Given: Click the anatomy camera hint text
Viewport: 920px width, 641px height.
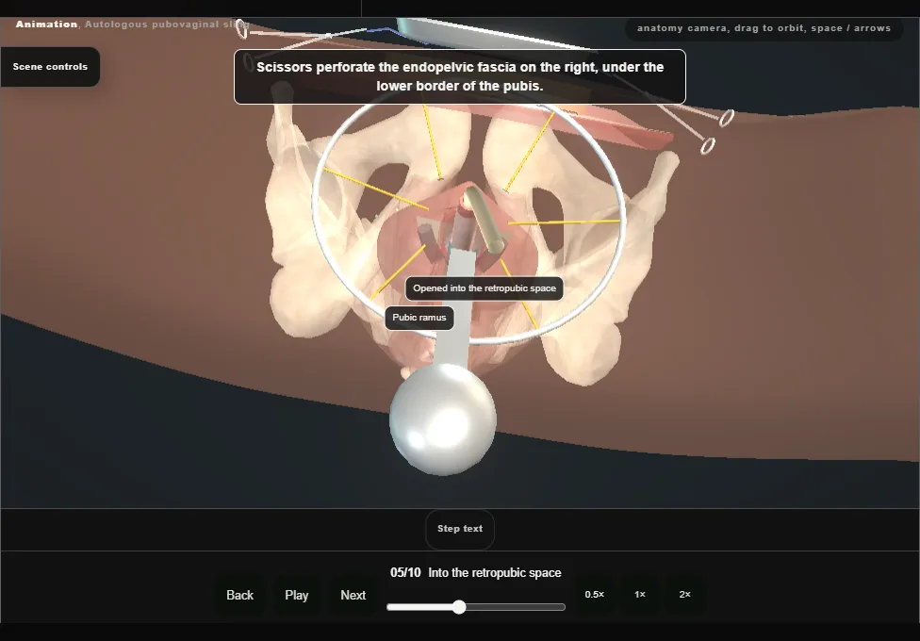Looking at the screenshot, I should tap(764, 28).
